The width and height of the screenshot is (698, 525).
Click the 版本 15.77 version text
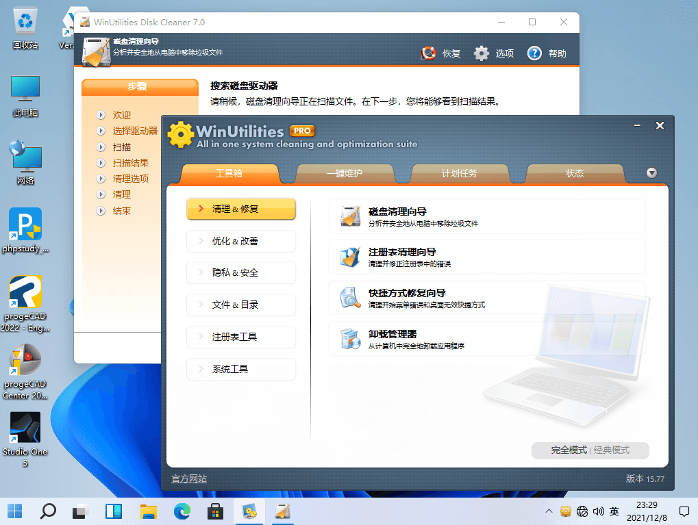click(x=645, y=478)
